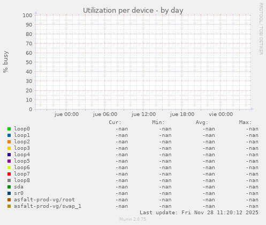Click the asfalt-prod-vg/swap_1 olive swatch

pyautogui.click(x=9, y=206)
